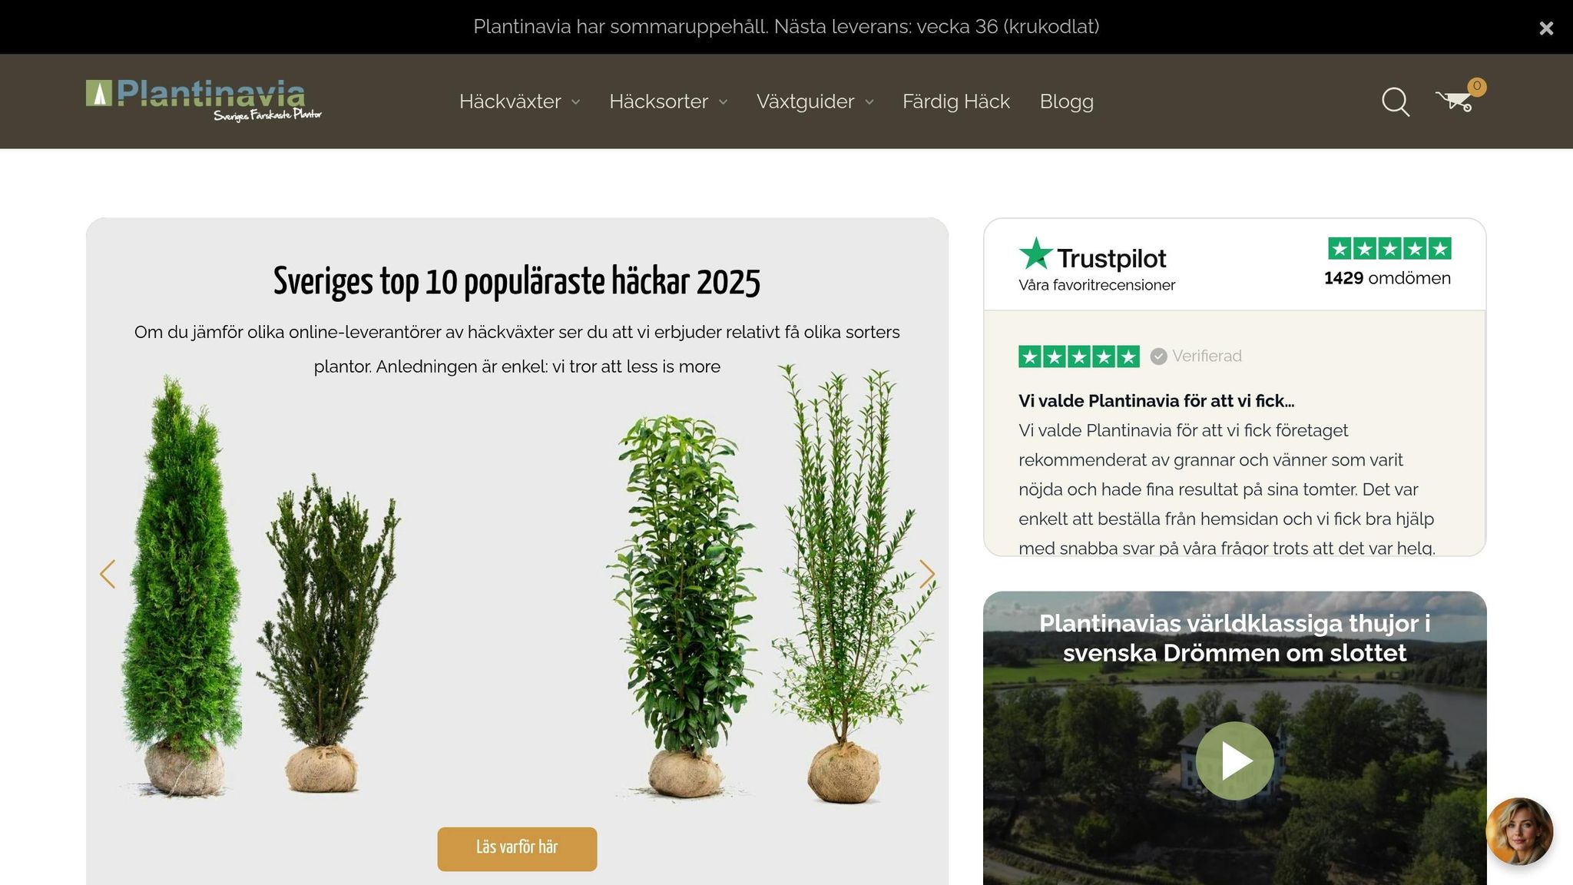Image resolution: width=1573 pixels, height=885 pixels.
Task: Open the chat assistant avatar
Action: 1518,831
